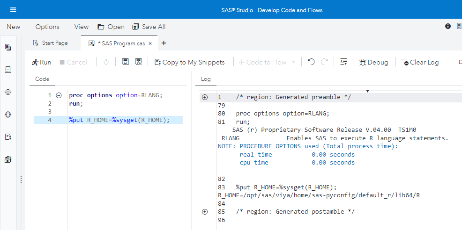Open Debug for the program
This screenshot has height=230, width=462.
[373, 62]
